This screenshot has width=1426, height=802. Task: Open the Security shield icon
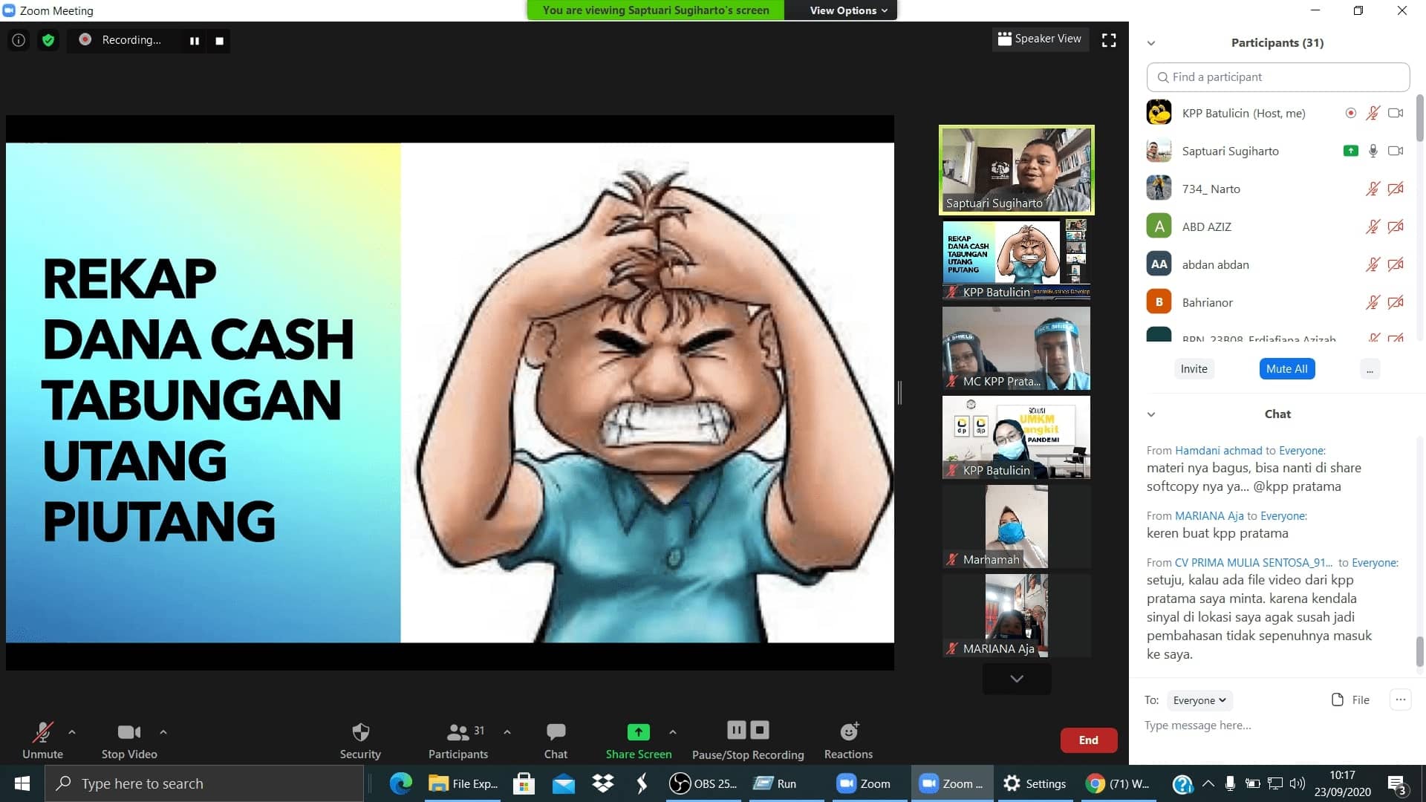pyautogui.click(x=360, y=733)
